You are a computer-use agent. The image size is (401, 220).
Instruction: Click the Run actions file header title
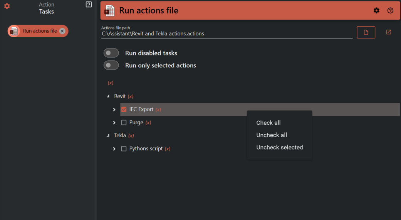pyautogui.click(x=149, y=10)
